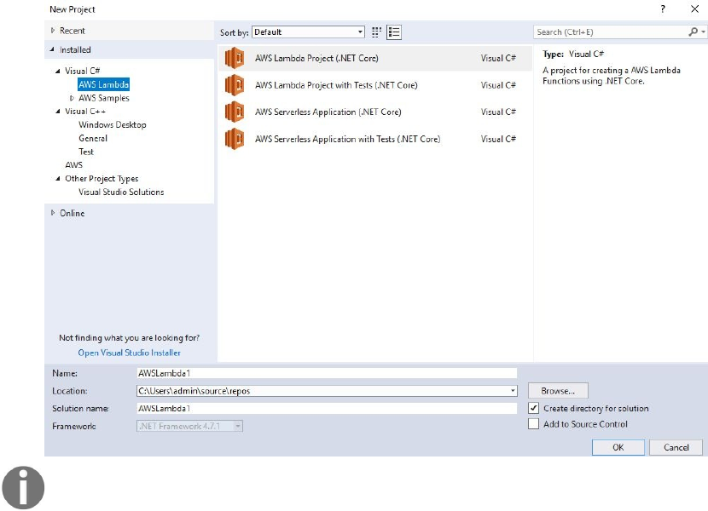The height and width of the screenshot is (511, 708).
Task: Expand the AWS Samples node
Action: 72,98
